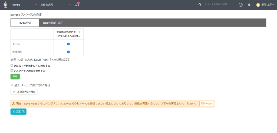Click the yellow user avatar icon
277x133 pixels.
click(258, 5)
